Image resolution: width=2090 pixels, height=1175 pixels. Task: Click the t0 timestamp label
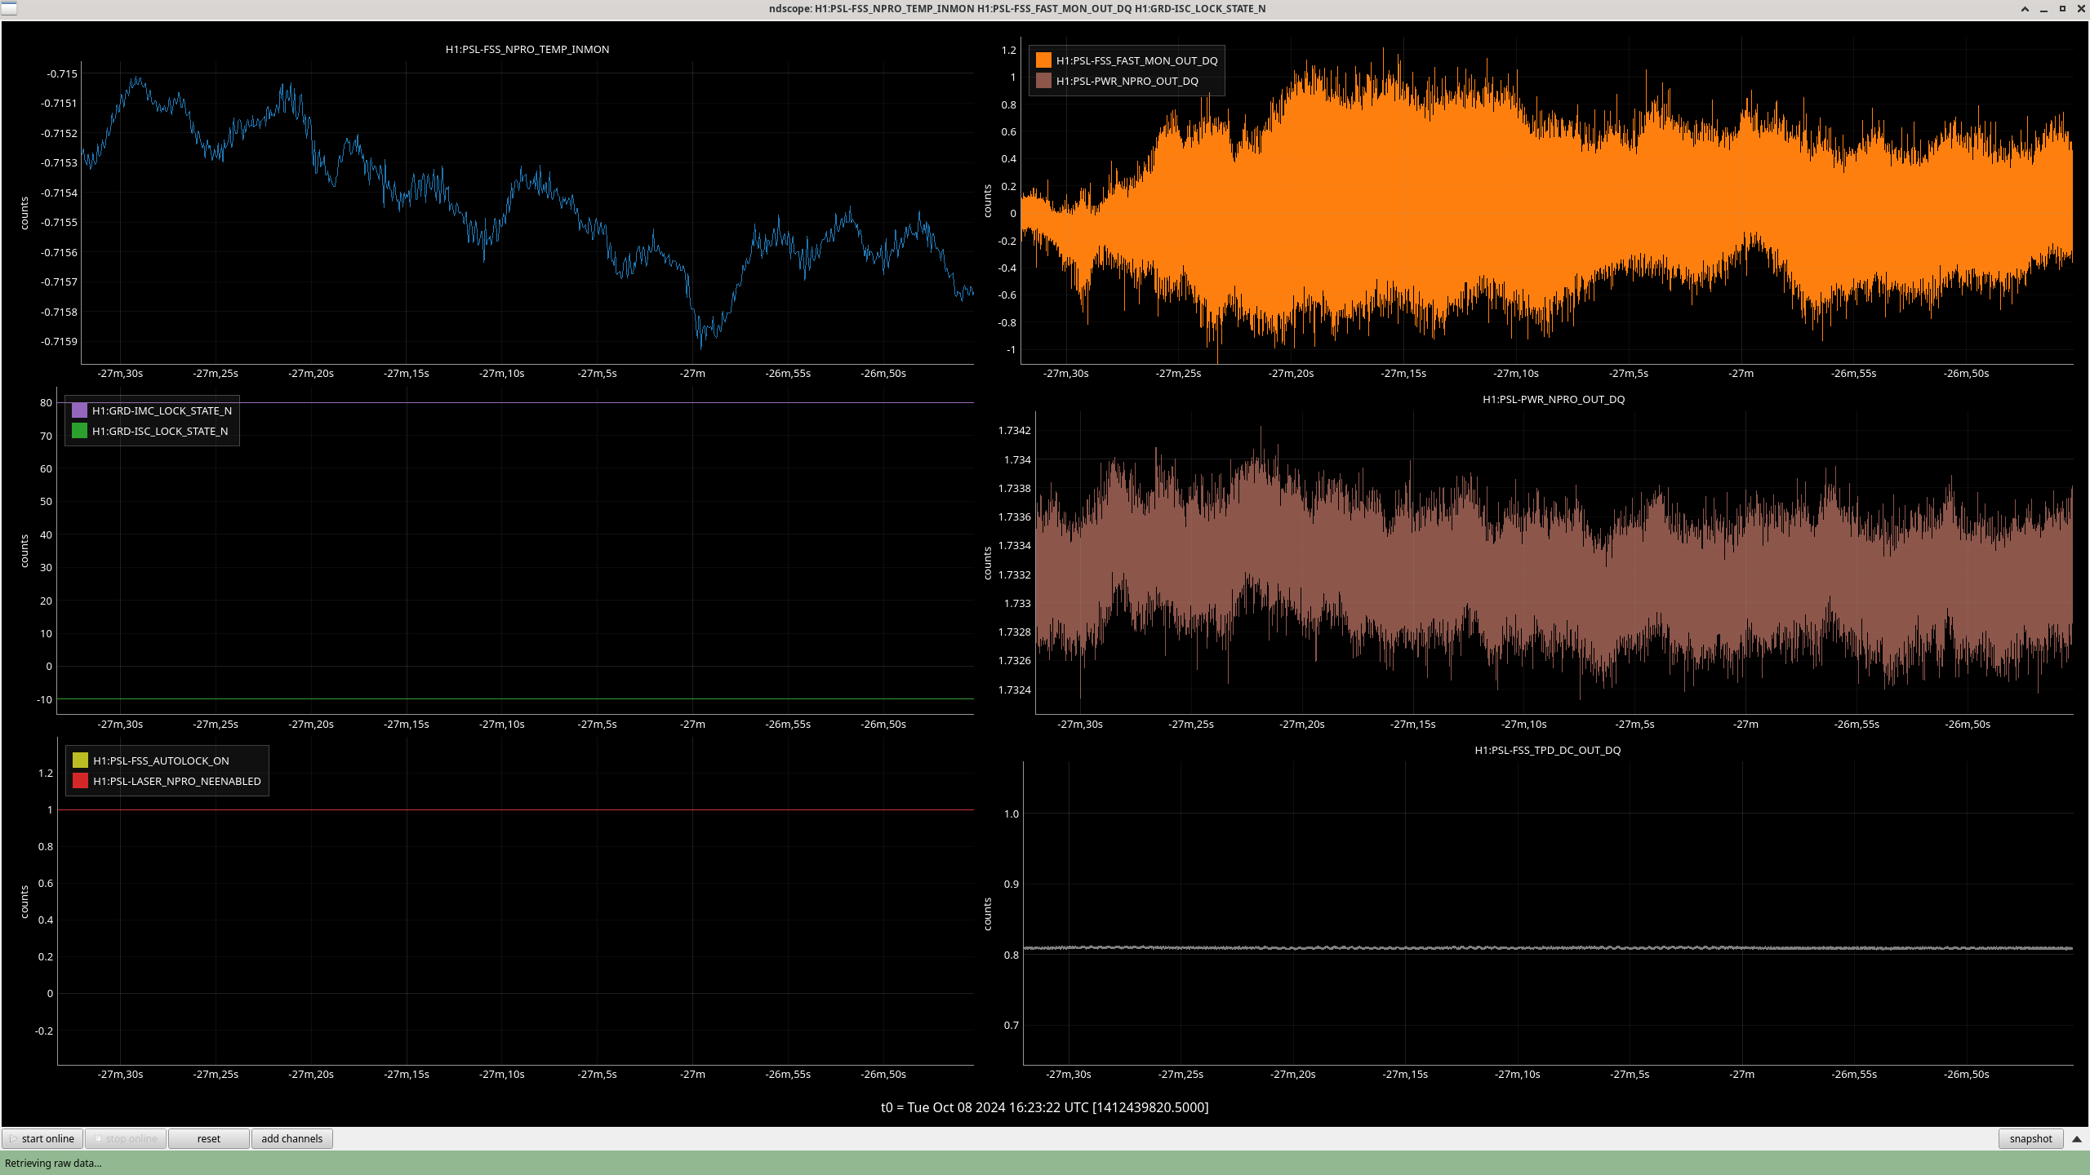point(1044,1107)
